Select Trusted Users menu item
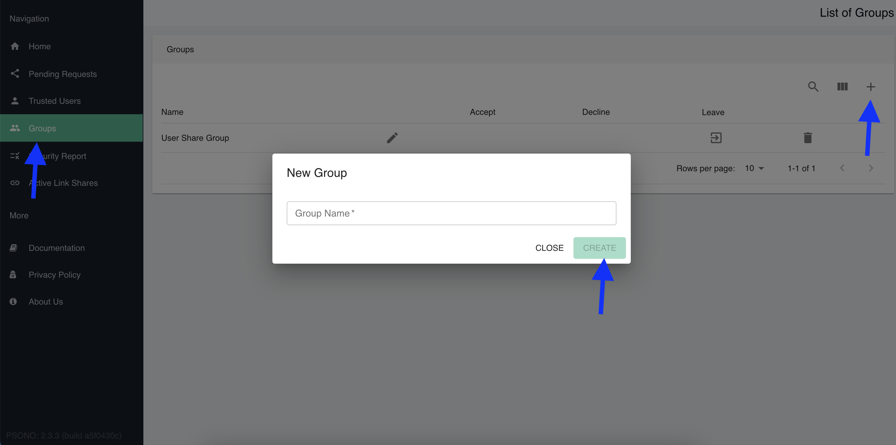Image resolution: width=896 pixels, height=445 pixels. tap(55, 101)
